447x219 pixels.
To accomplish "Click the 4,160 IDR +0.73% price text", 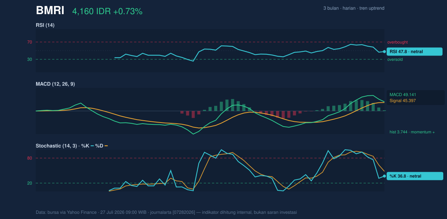I will coord(107,12).
